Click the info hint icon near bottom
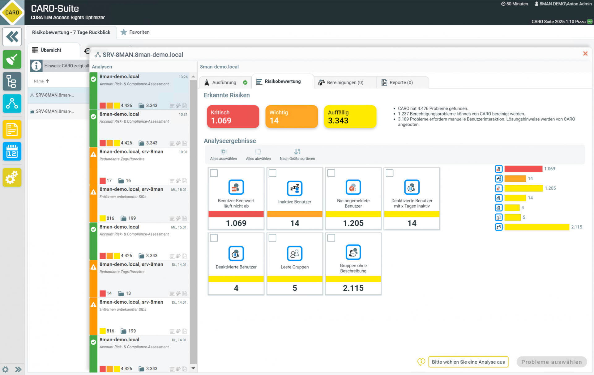The width and height of the screenshot is (594, 375). coord(421,362)
